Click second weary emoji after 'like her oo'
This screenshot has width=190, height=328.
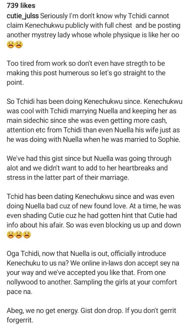(x=19, y=45)
